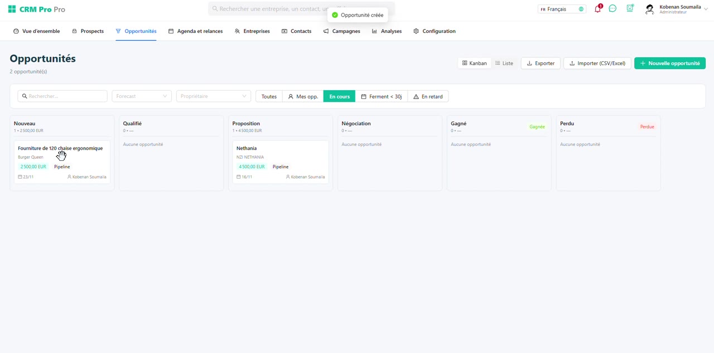
Task: Click owner Kobenan Soumaila on Nethania card
Action: click(x=305, y=177)
